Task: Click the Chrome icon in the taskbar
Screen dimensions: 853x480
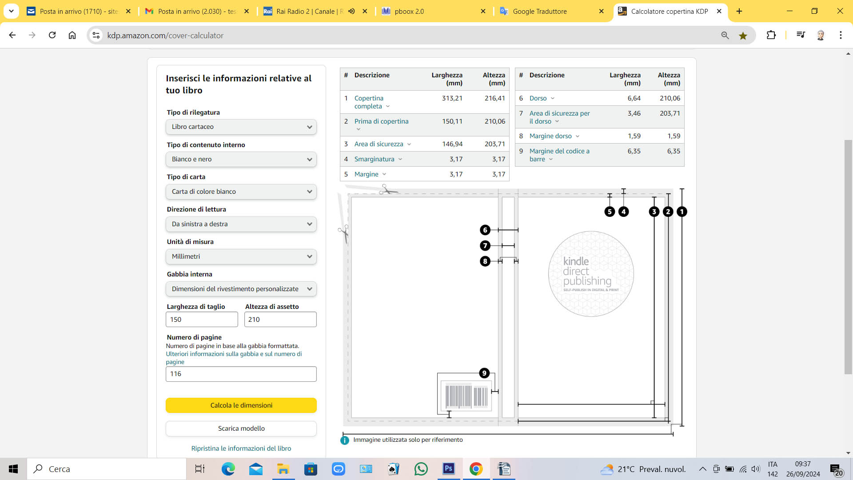Action: pos(476,469)
